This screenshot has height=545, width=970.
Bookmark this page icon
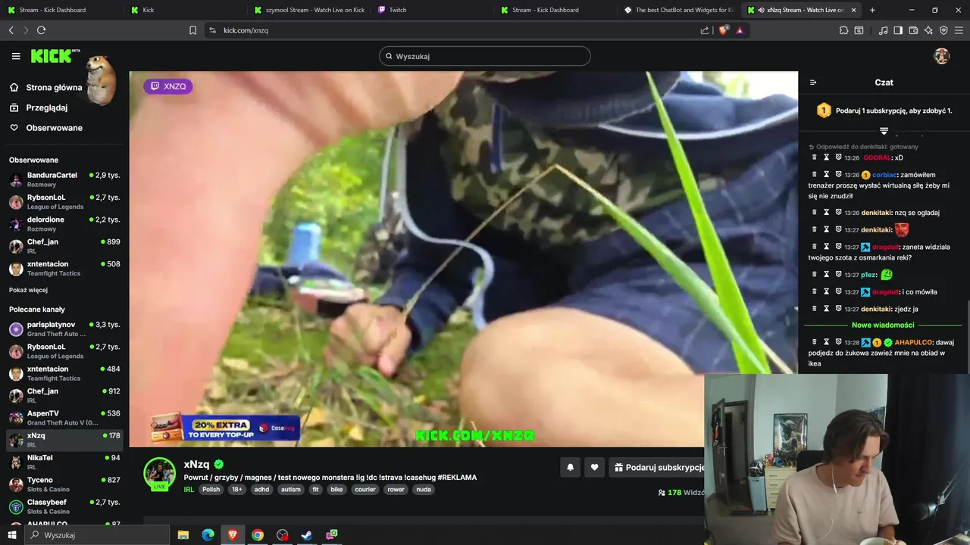(192, 30)
